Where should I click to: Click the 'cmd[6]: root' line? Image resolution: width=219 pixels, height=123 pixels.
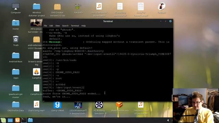tap(52, 78)
